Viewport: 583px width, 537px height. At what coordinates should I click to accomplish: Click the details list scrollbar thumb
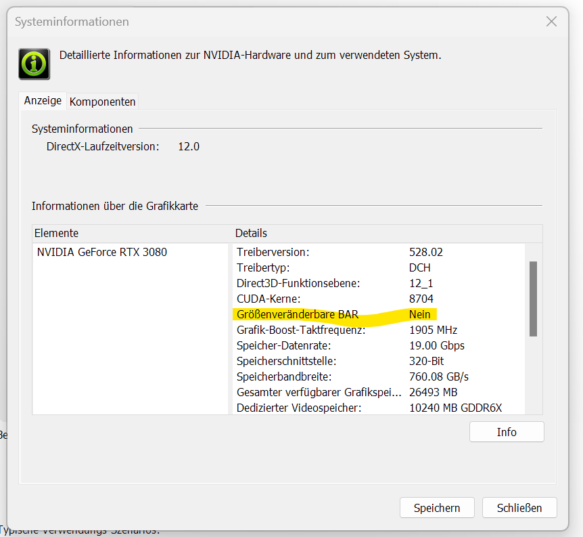click(533, 299)
